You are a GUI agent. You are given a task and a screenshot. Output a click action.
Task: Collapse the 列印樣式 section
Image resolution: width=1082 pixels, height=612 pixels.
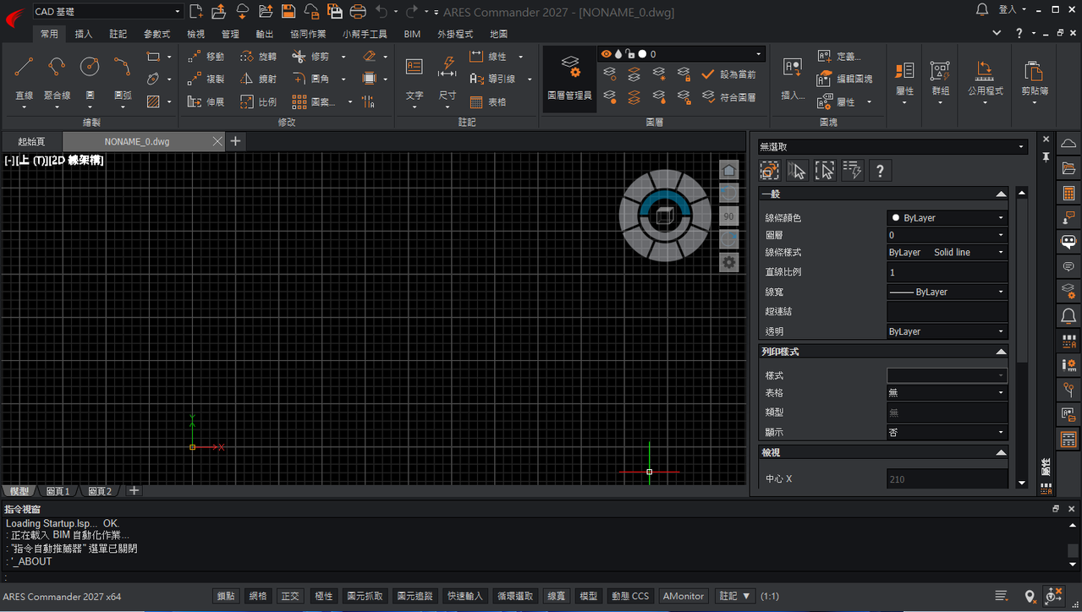coord(1001,352)
